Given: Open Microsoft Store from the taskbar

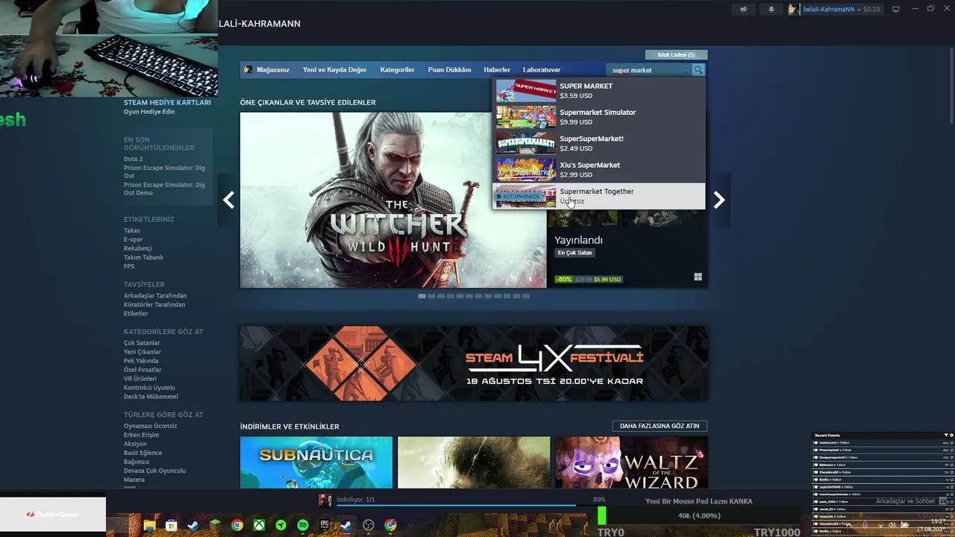Looking at the screenshot, I should (172, 525).
